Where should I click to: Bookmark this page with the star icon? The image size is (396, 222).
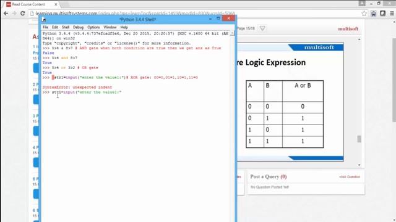pos(364,14)
